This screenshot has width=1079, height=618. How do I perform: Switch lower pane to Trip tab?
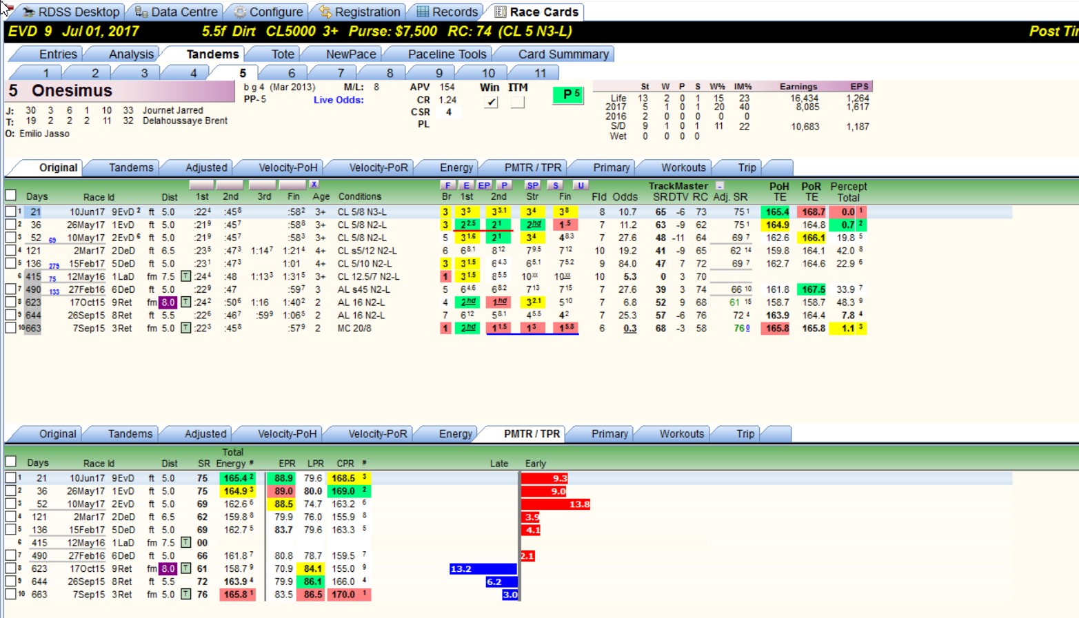point(745,433)
